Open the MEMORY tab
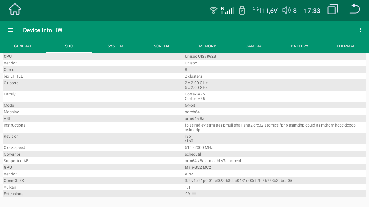The image size is (369, 207). 208,46
